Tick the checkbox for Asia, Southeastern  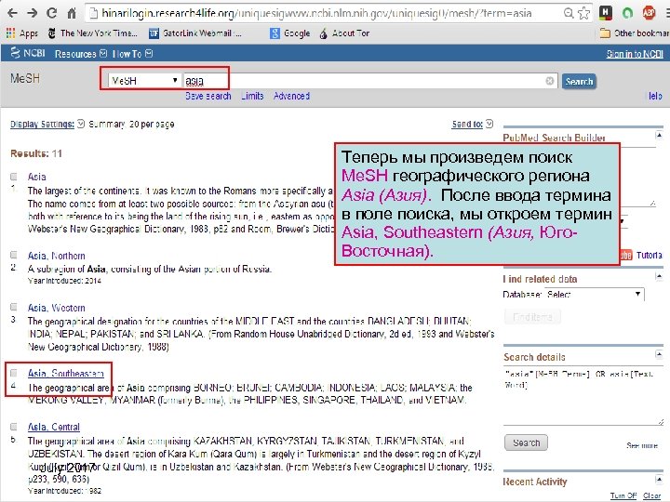point(14,373)
